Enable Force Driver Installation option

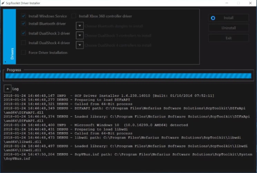point(23,53)
